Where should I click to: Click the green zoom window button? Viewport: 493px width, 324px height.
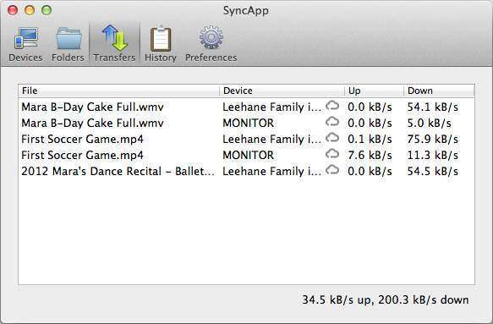47,10
